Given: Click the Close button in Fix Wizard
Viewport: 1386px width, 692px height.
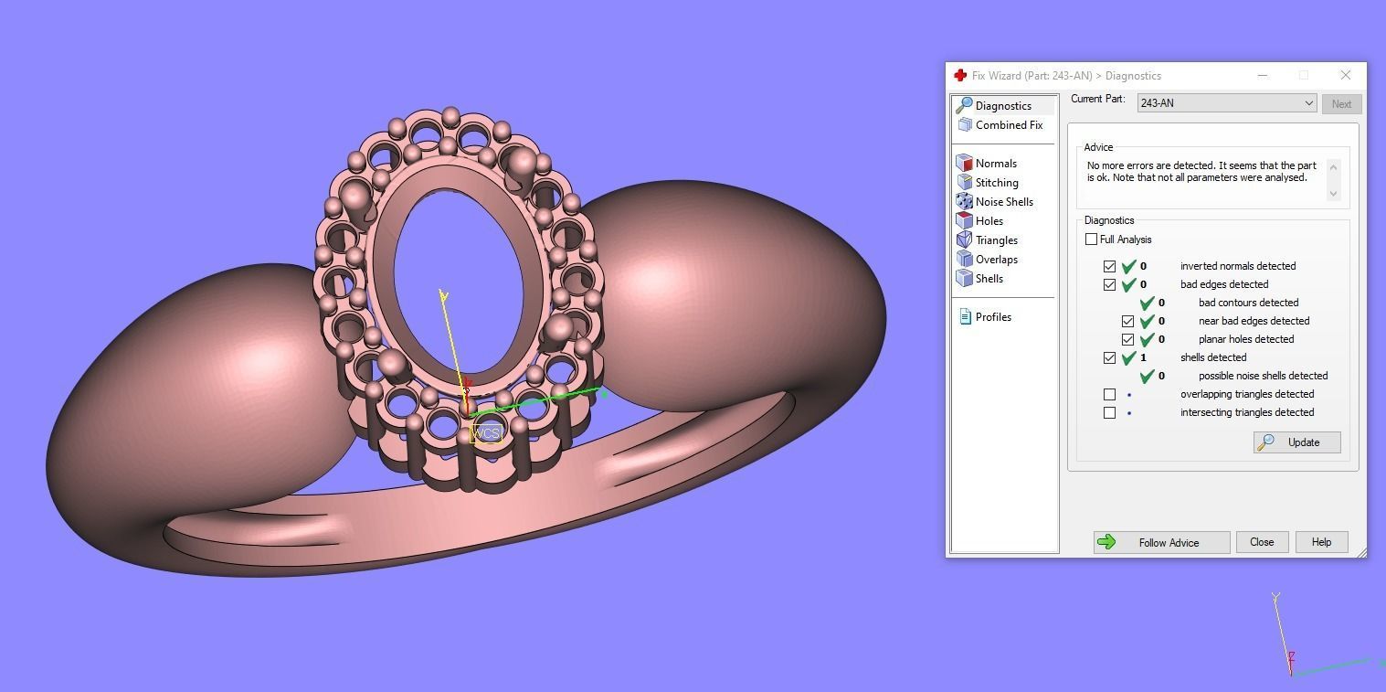Looking at the screenshot, I should click(1262, 542).
